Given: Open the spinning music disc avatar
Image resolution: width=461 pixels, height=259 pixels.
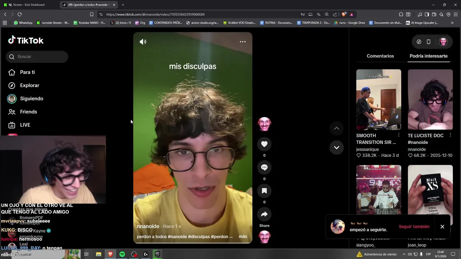Looking at the screenshot, I should (264, 237).
